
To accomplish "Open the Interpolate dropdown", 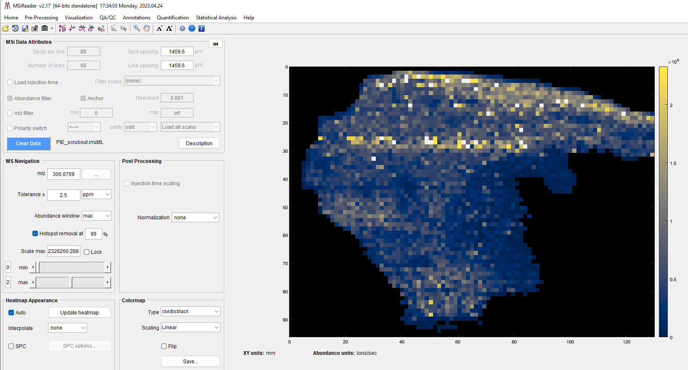I will [x=67, y=328].
